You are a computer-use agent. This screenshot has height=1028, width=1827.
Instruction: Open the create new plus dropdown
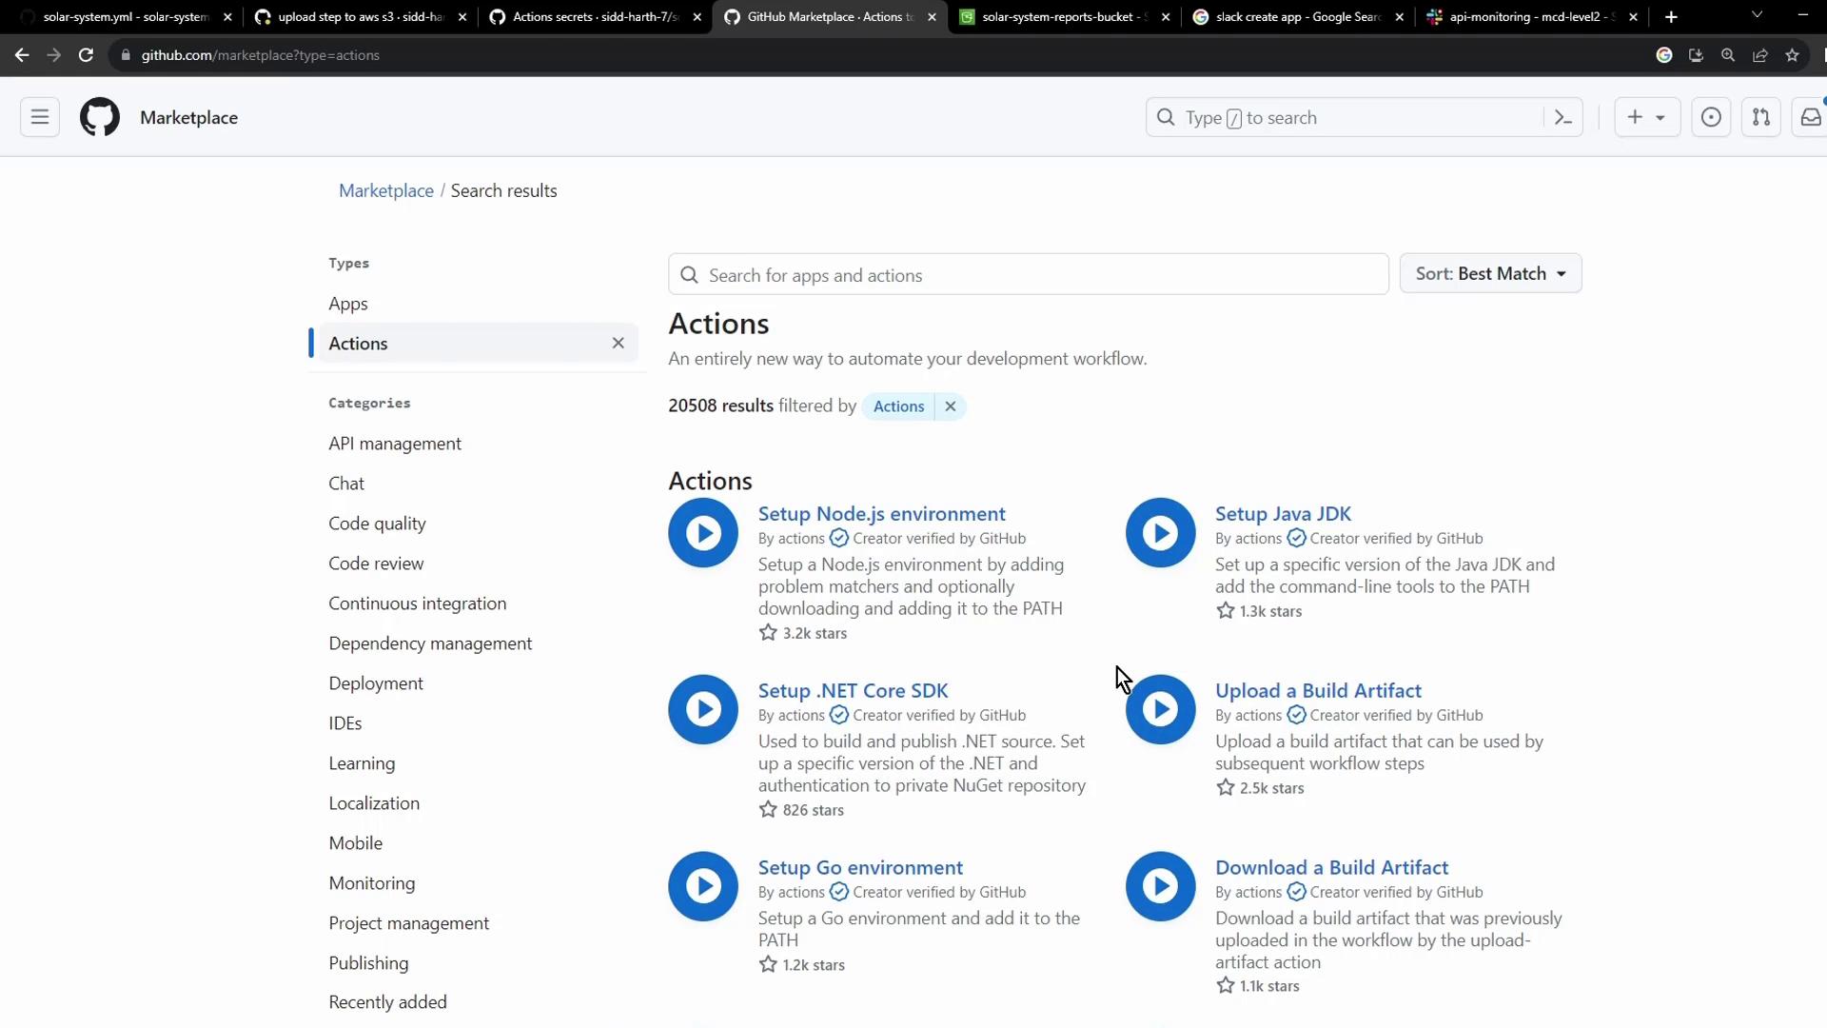click(x=1646, y=117)
